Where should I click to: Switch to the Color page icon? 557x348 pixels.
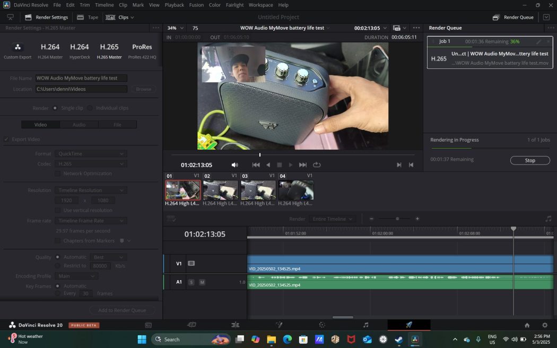pyautogui.click(x=322, y=325)
